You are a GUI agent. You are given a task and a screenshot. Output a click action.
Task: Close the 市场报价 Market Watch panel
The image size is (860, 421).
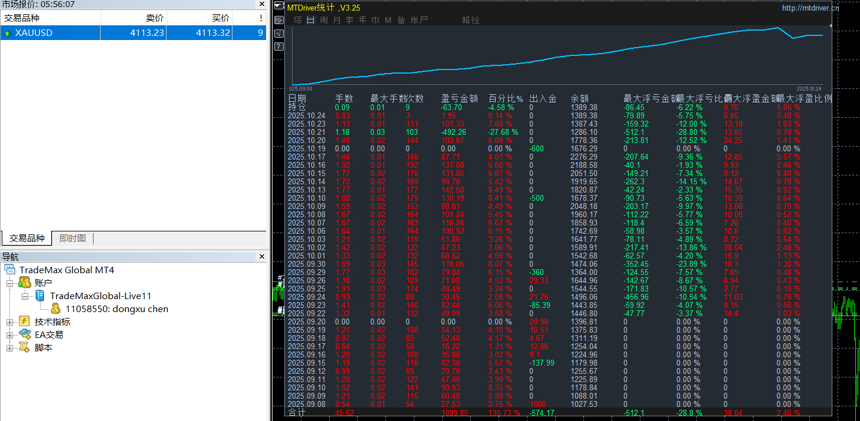tap(262, 4)
